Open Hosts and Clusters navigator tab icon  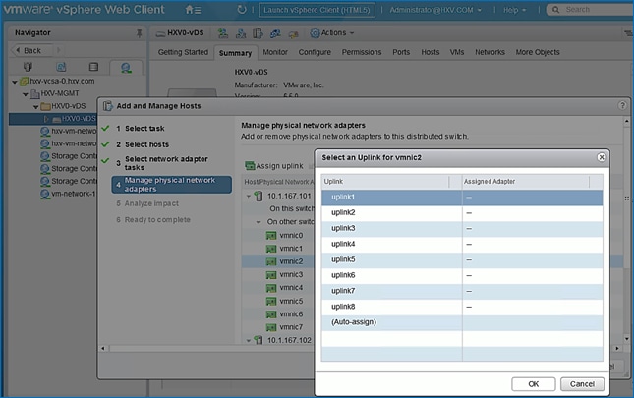pos(28,67)
